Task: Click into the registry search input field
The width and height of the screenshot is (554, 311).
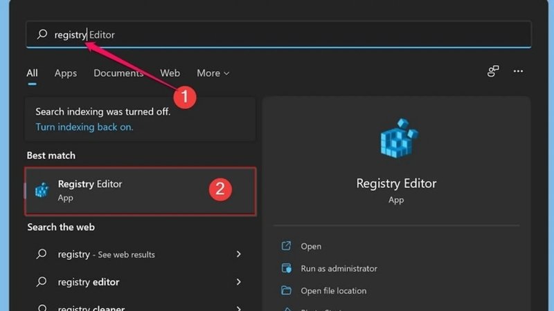Action: coord(278,34)
